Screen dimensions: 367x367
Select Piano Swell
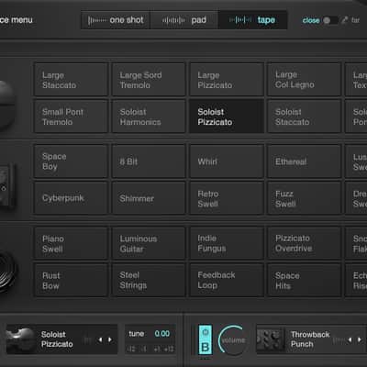tap(71, 243)
